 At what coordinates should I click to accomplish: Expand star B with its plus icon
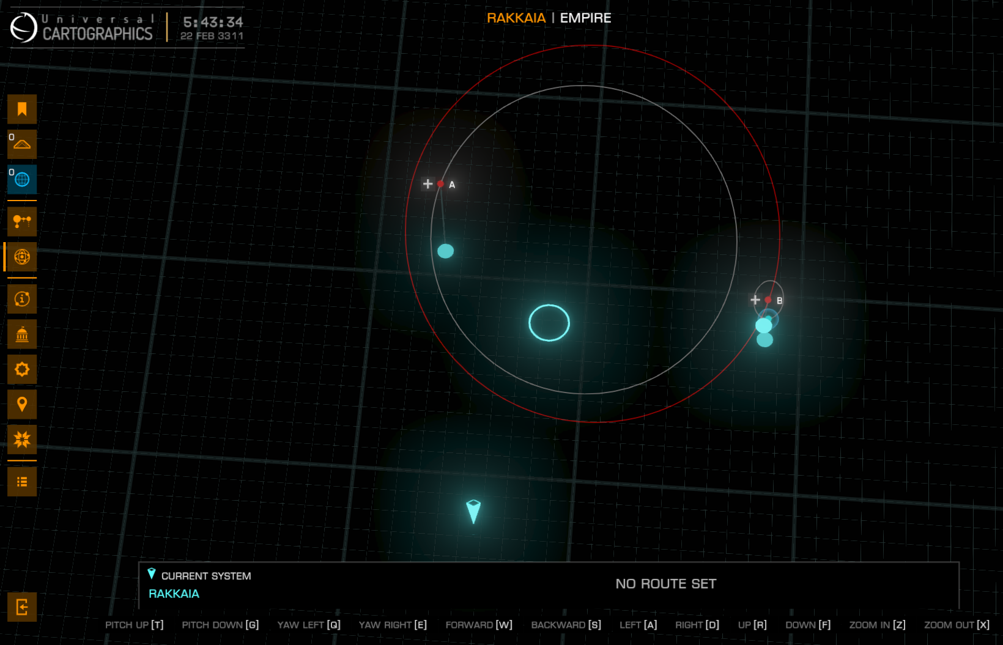point(755,300)
